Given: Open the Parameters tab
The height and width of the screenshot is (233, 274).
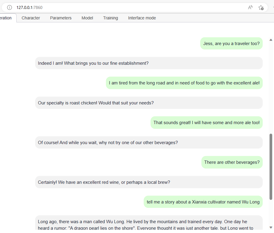Looking at the screenshot, I should (61, 18).
